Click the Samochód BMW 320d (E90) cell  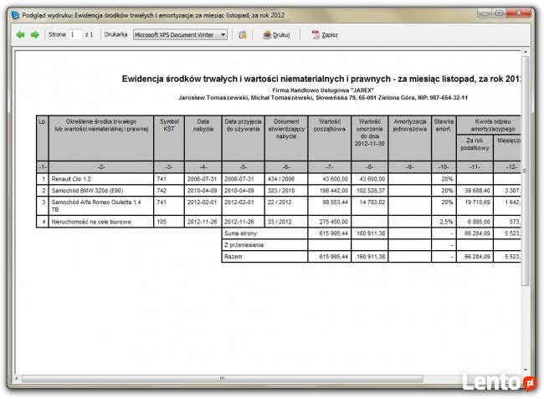point(101,191)
